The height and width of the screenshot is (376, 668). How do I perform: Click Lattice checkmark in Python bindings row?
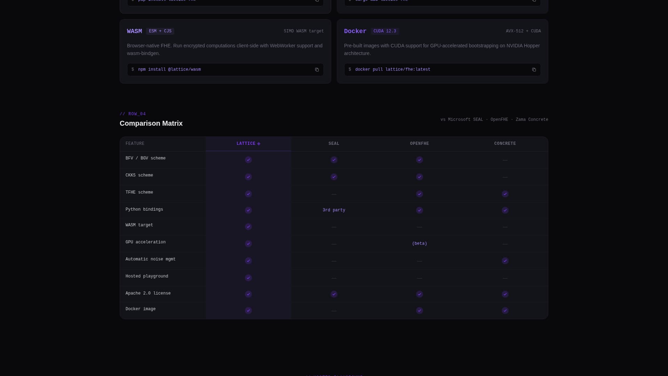pyautogui.click(x=248, y=210)
